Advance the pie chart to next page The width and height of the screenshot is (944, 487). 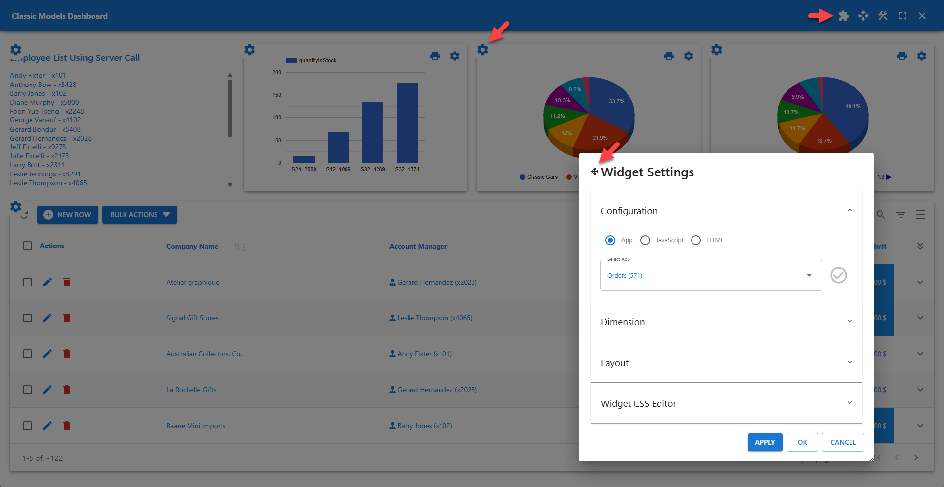tap(889, 177)
